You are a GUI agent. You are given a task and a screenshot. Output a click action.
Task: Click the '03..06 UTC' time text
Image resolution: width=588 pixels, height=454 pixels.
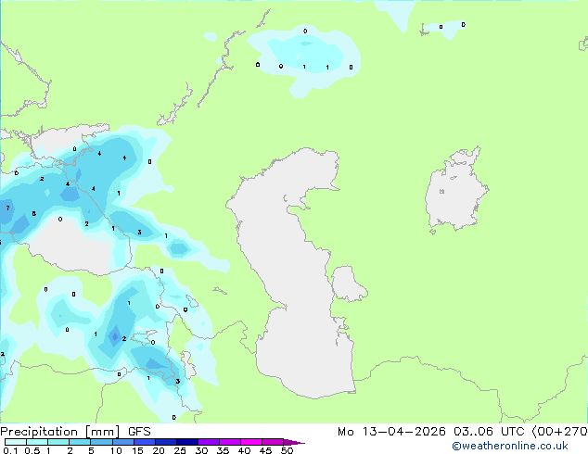click(488, 432)
